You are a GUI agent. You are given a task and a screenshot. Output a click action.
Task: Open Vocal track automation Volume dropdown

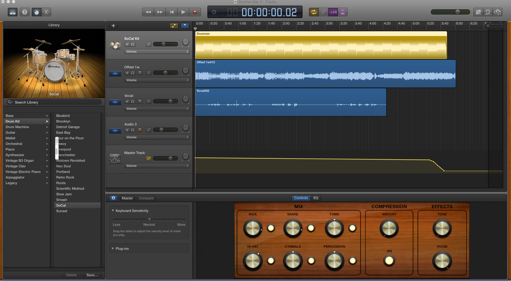[x=157, y=109]
